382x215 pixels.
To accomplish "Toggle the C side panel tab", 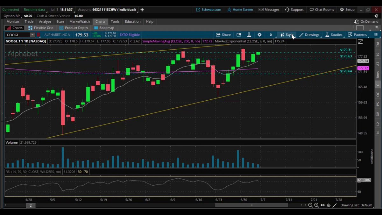I will pyautogui.click(x=378, y=85).
